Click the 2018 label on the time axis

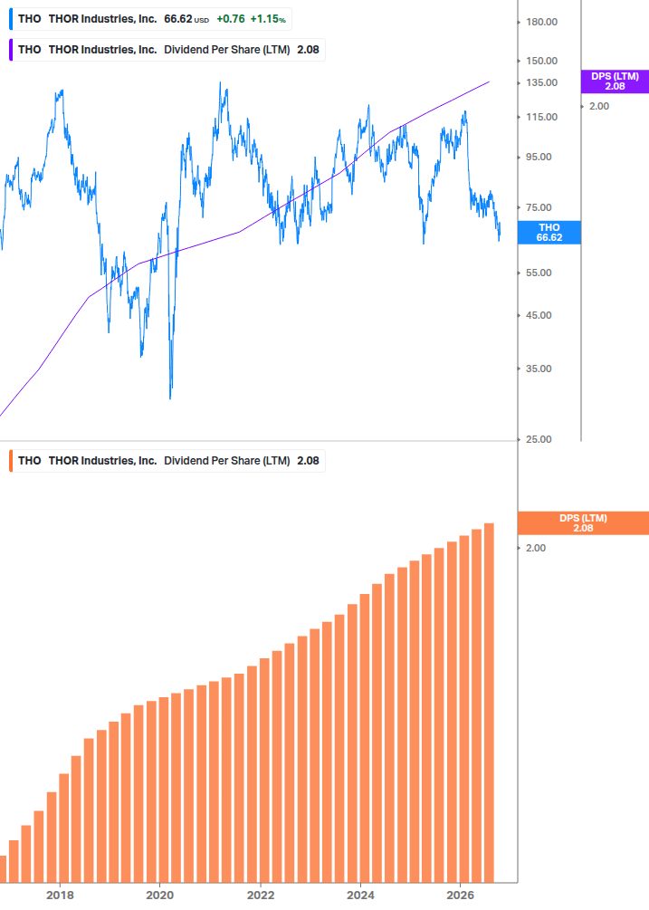point(60,896)
